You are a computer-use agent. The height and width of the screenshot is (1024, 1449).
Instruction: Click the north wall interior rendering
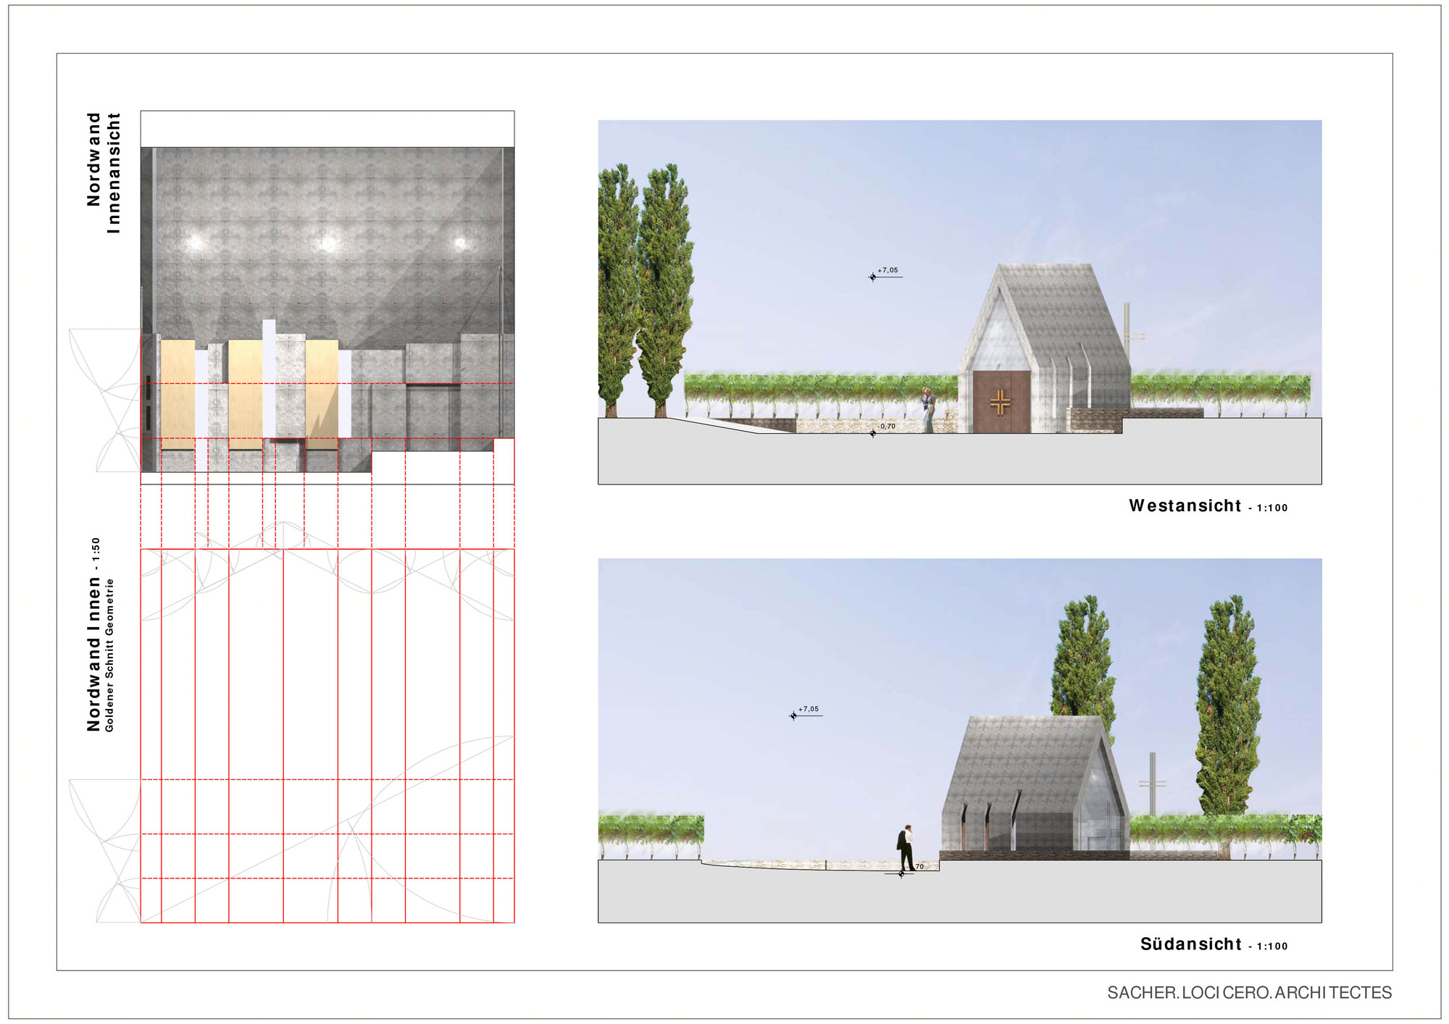click(327, 310)
